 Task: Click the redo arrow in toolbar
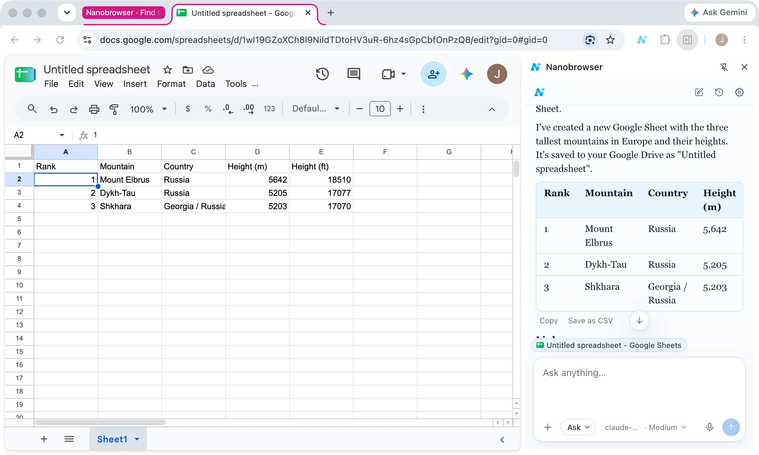point(74,109)
